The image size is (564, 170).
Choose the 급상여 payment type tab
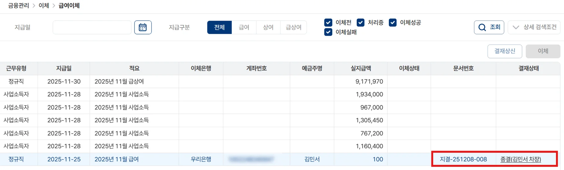[x=293, y=27]
